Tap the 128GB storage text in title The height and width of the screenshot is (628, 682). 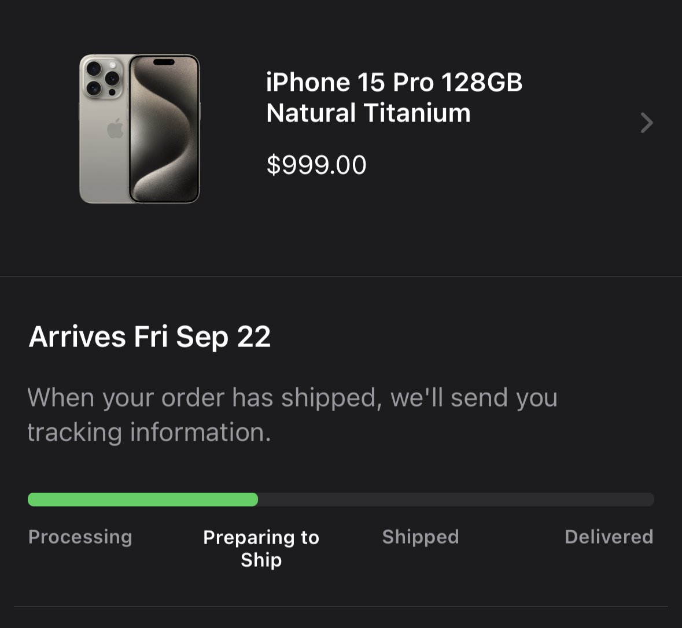pos(481,82)
